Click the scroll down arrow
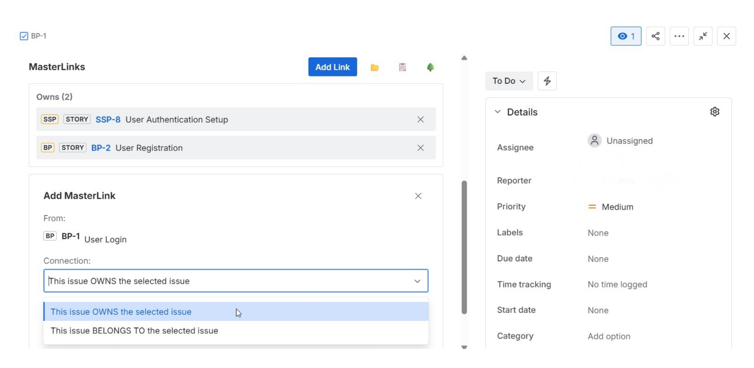This screenshot has height=368, width=754. pyautogui.click(x=464, y=347)
